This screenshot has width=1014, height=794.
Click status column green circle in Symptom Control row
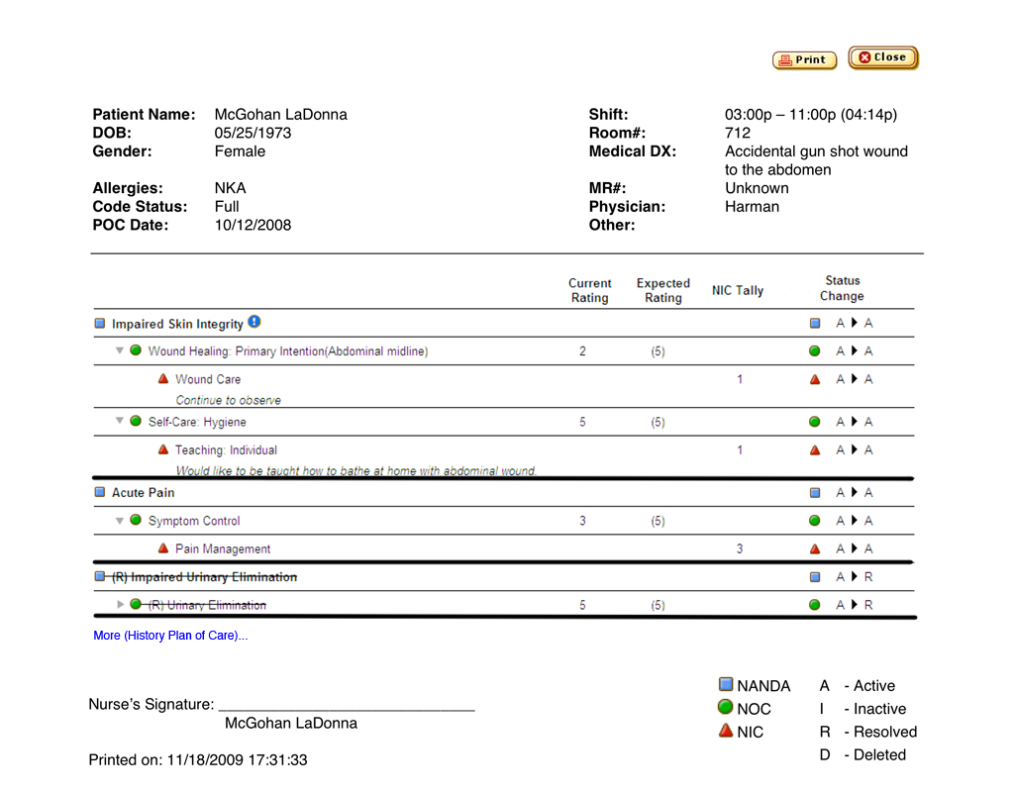click(815, 521)
